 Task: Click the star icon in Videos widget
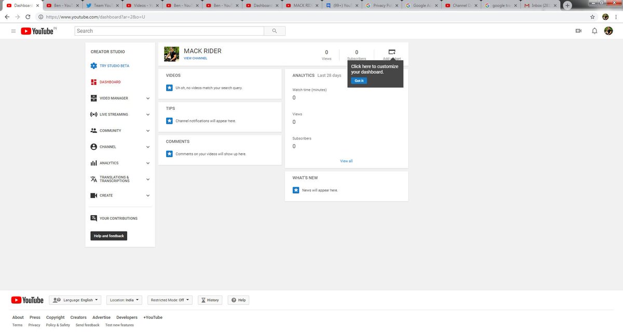pos(169,88)
